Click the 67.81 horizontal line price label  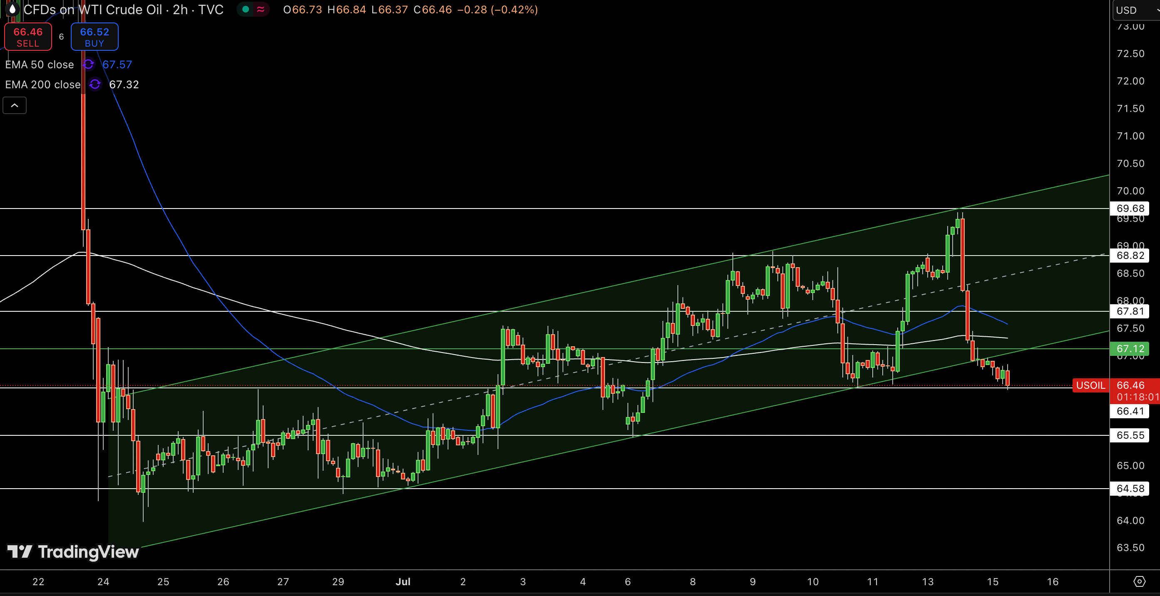[x=1130, y=311]
